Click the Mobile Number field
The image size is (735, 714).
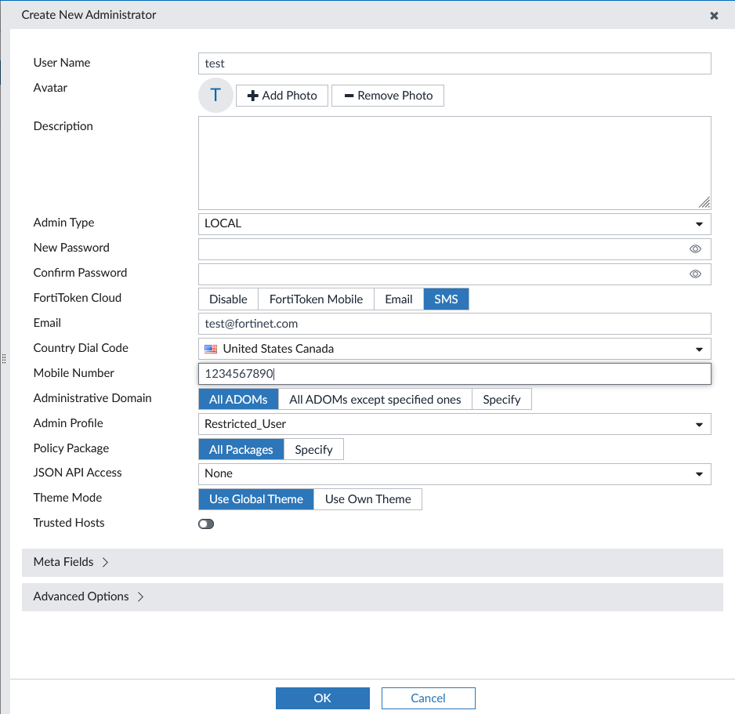(x=454, y=374)
